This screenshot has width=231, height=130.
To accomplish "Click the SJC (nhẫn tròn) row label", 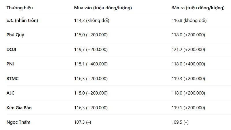I will [x=22, y=20].
